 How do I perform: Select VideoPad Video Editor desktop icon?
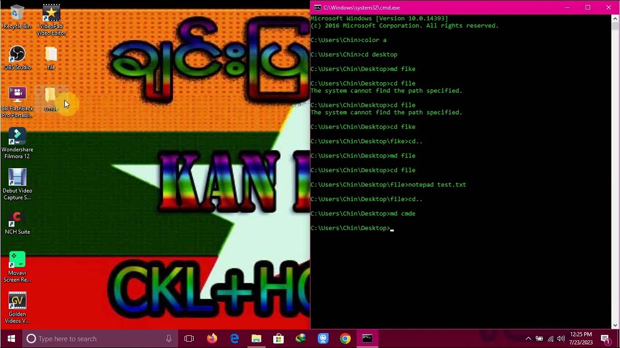[51, 20]
